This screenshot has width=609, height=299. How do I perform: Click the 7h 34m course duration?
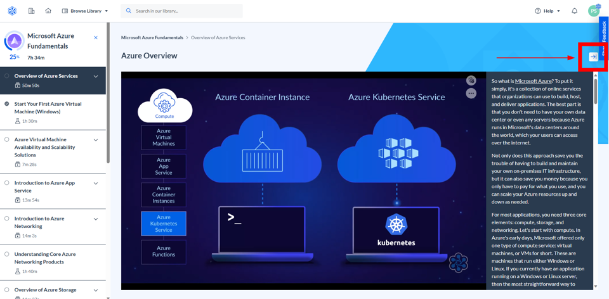pyautogui.click(x=36, y=58)
